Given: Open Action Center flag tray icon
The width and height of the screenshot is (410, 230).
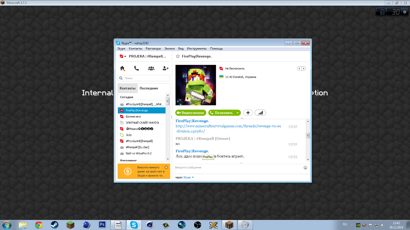Looking at the screenshot, I should [x=371, y=225].
